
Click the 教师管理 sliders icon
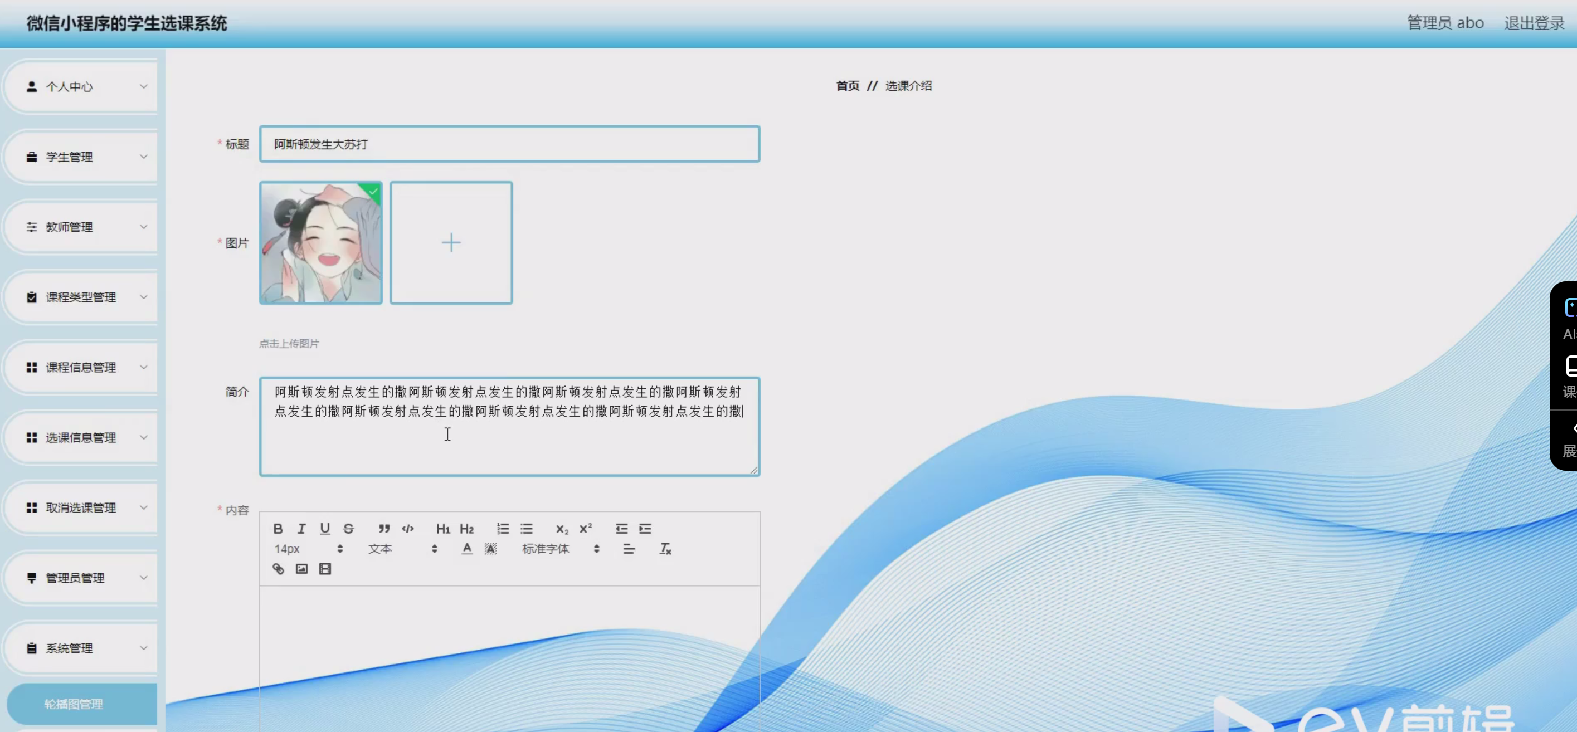[x=32, y=227]
